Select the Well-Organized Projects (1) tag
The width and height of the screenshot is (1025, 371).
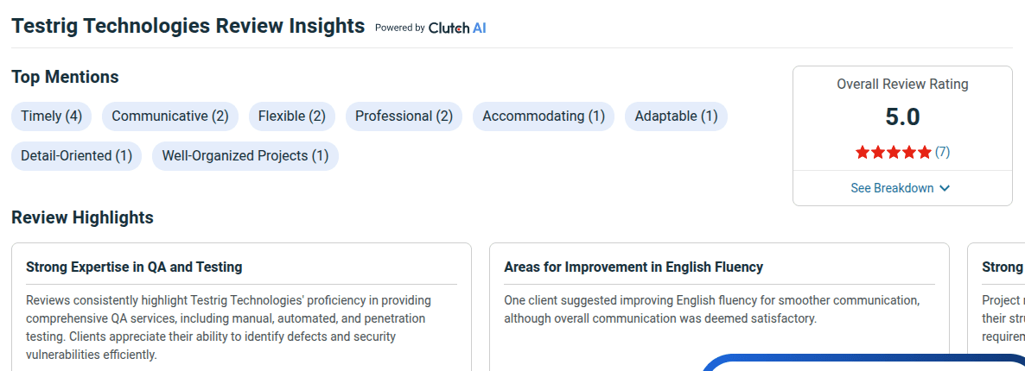tap(245, 156)
